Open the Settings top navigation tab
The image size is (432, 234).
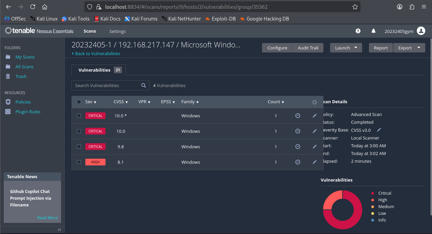pyautogui.click(x=117, y=31)
